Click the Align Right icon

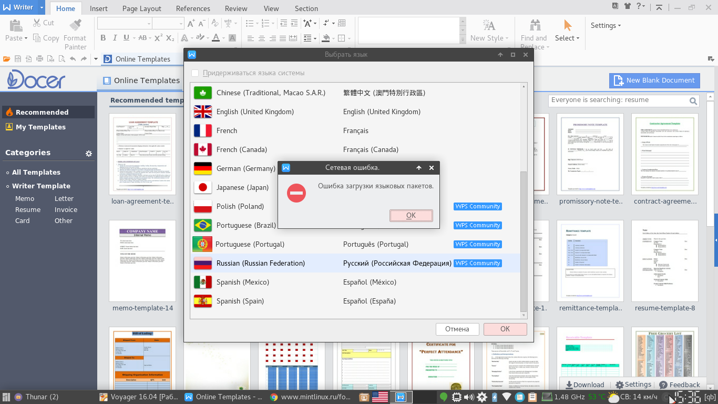coord(272,38)
